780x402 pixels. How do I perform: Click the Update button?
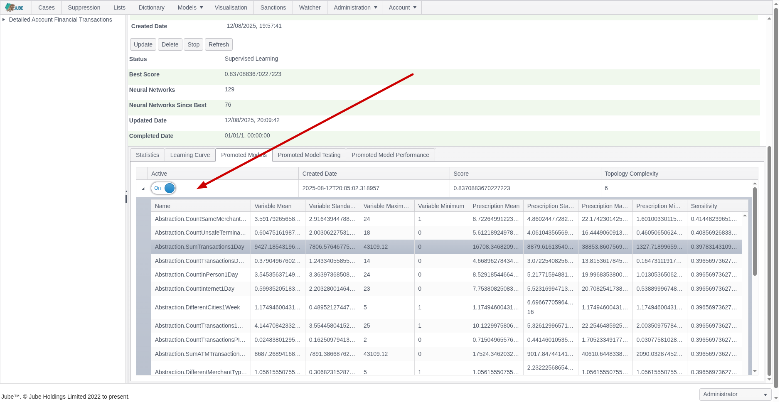click(x=143, y=44)
